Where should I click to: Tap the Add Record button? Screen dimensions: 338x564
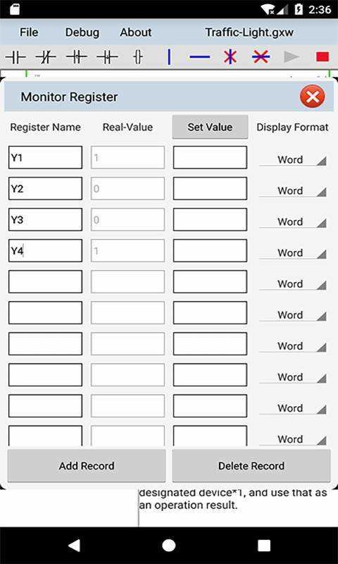(x=87, y=466)
